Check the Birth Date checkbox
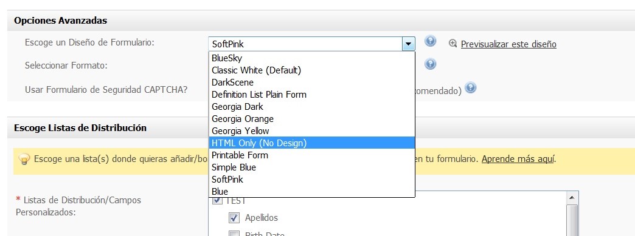635x236 pixels. point(234,234)
